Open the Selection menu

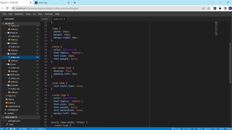pos(19,14)
